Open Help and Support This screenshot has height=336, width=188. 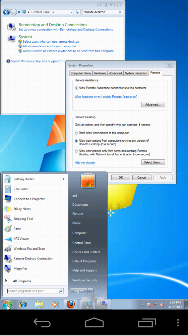pos(84,271)
